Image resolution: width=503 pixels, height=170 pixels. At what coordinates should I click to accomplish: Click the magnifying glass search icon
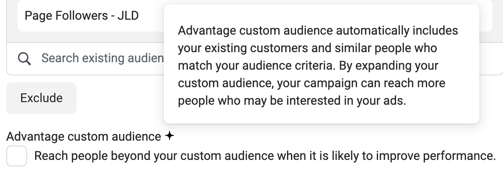24,59
